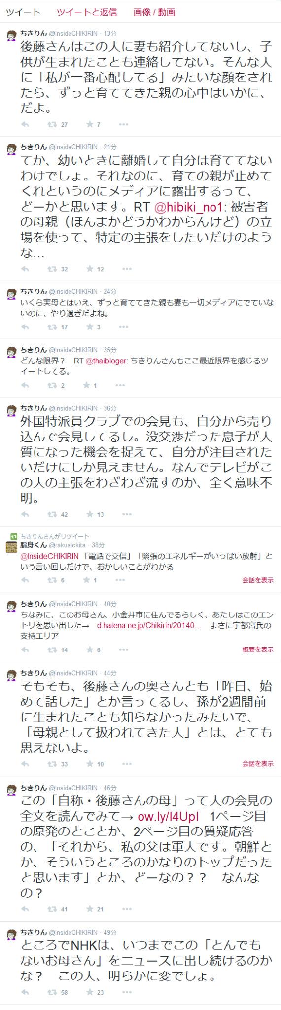Reply to the 13分 tweet about 後藤さん

tap(26, 124)
